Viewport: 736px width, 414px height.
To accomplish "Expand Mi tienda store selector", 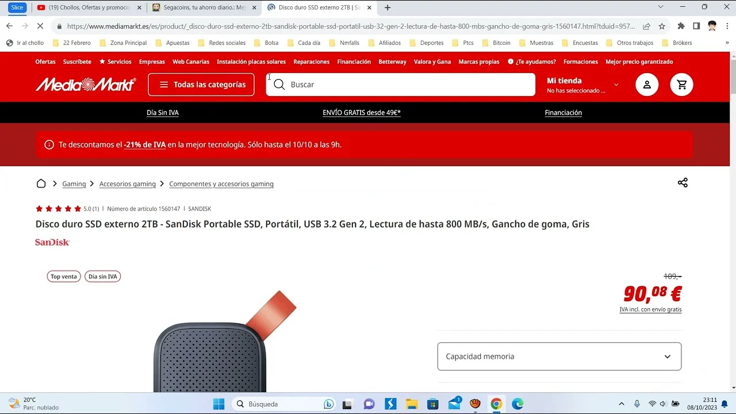I will 583,85.
